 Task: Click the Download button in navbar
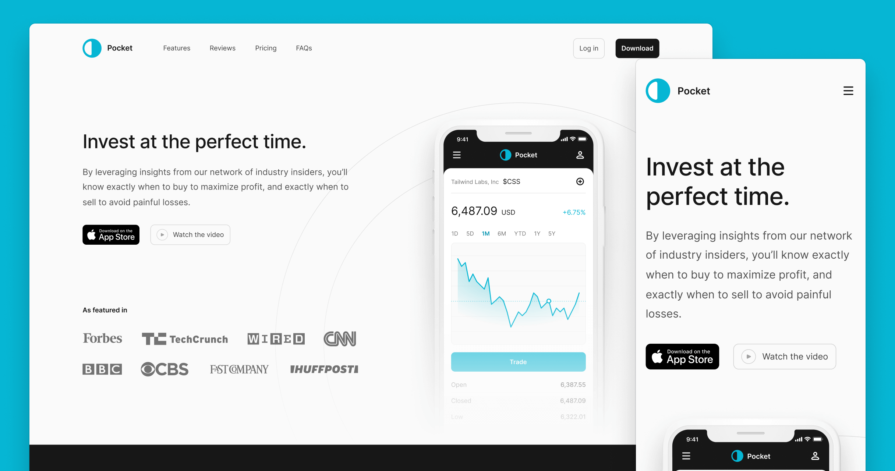(637, 48)
